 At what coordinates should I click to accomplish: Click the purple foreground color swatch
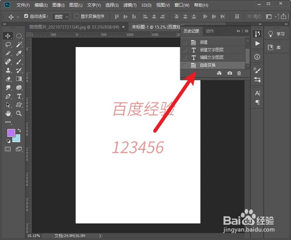tap(11, 132)
